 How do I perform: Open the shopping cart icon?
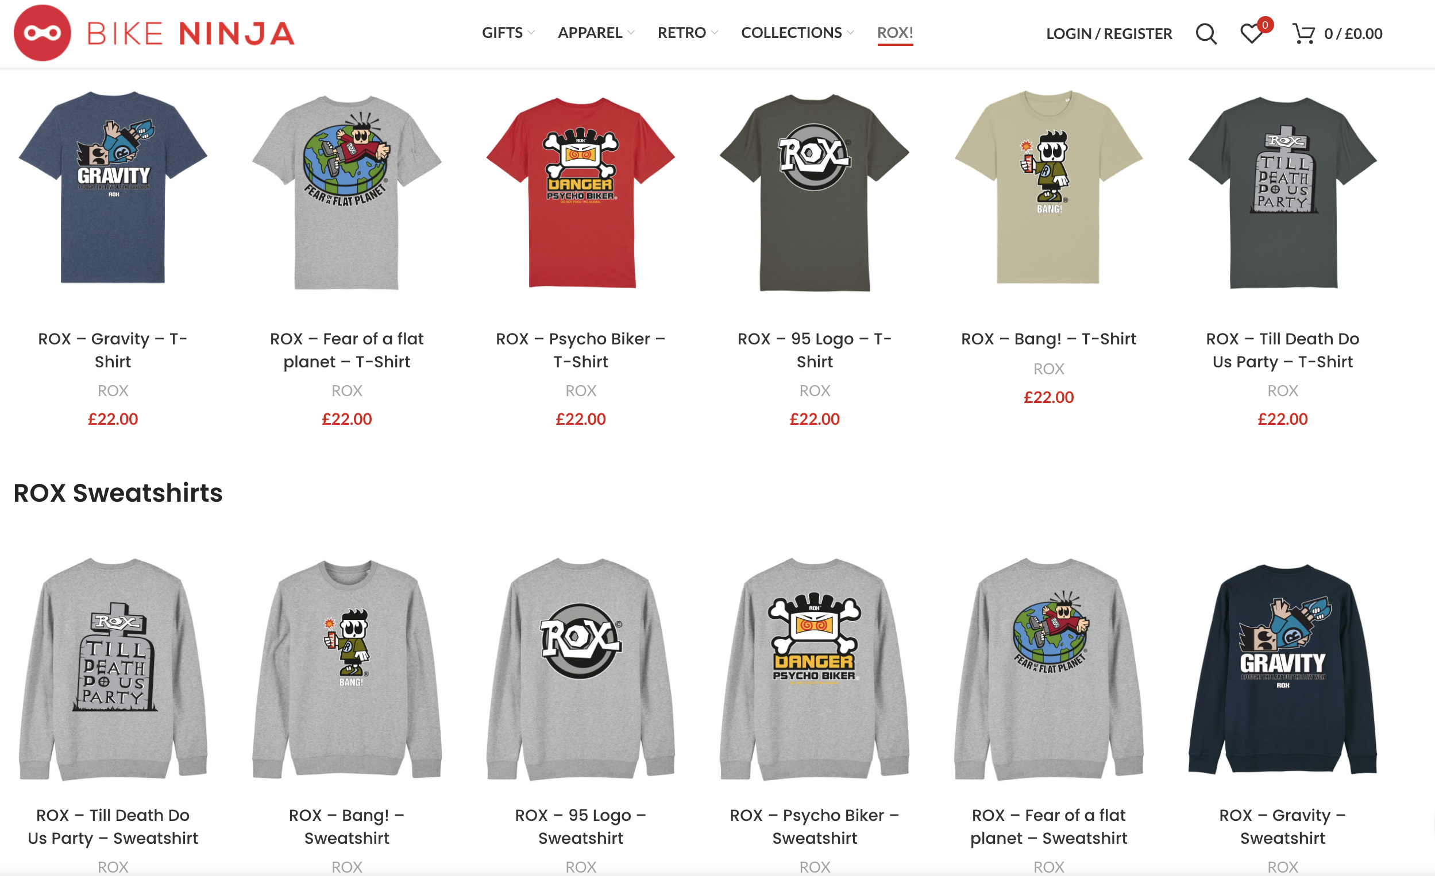1303,34
